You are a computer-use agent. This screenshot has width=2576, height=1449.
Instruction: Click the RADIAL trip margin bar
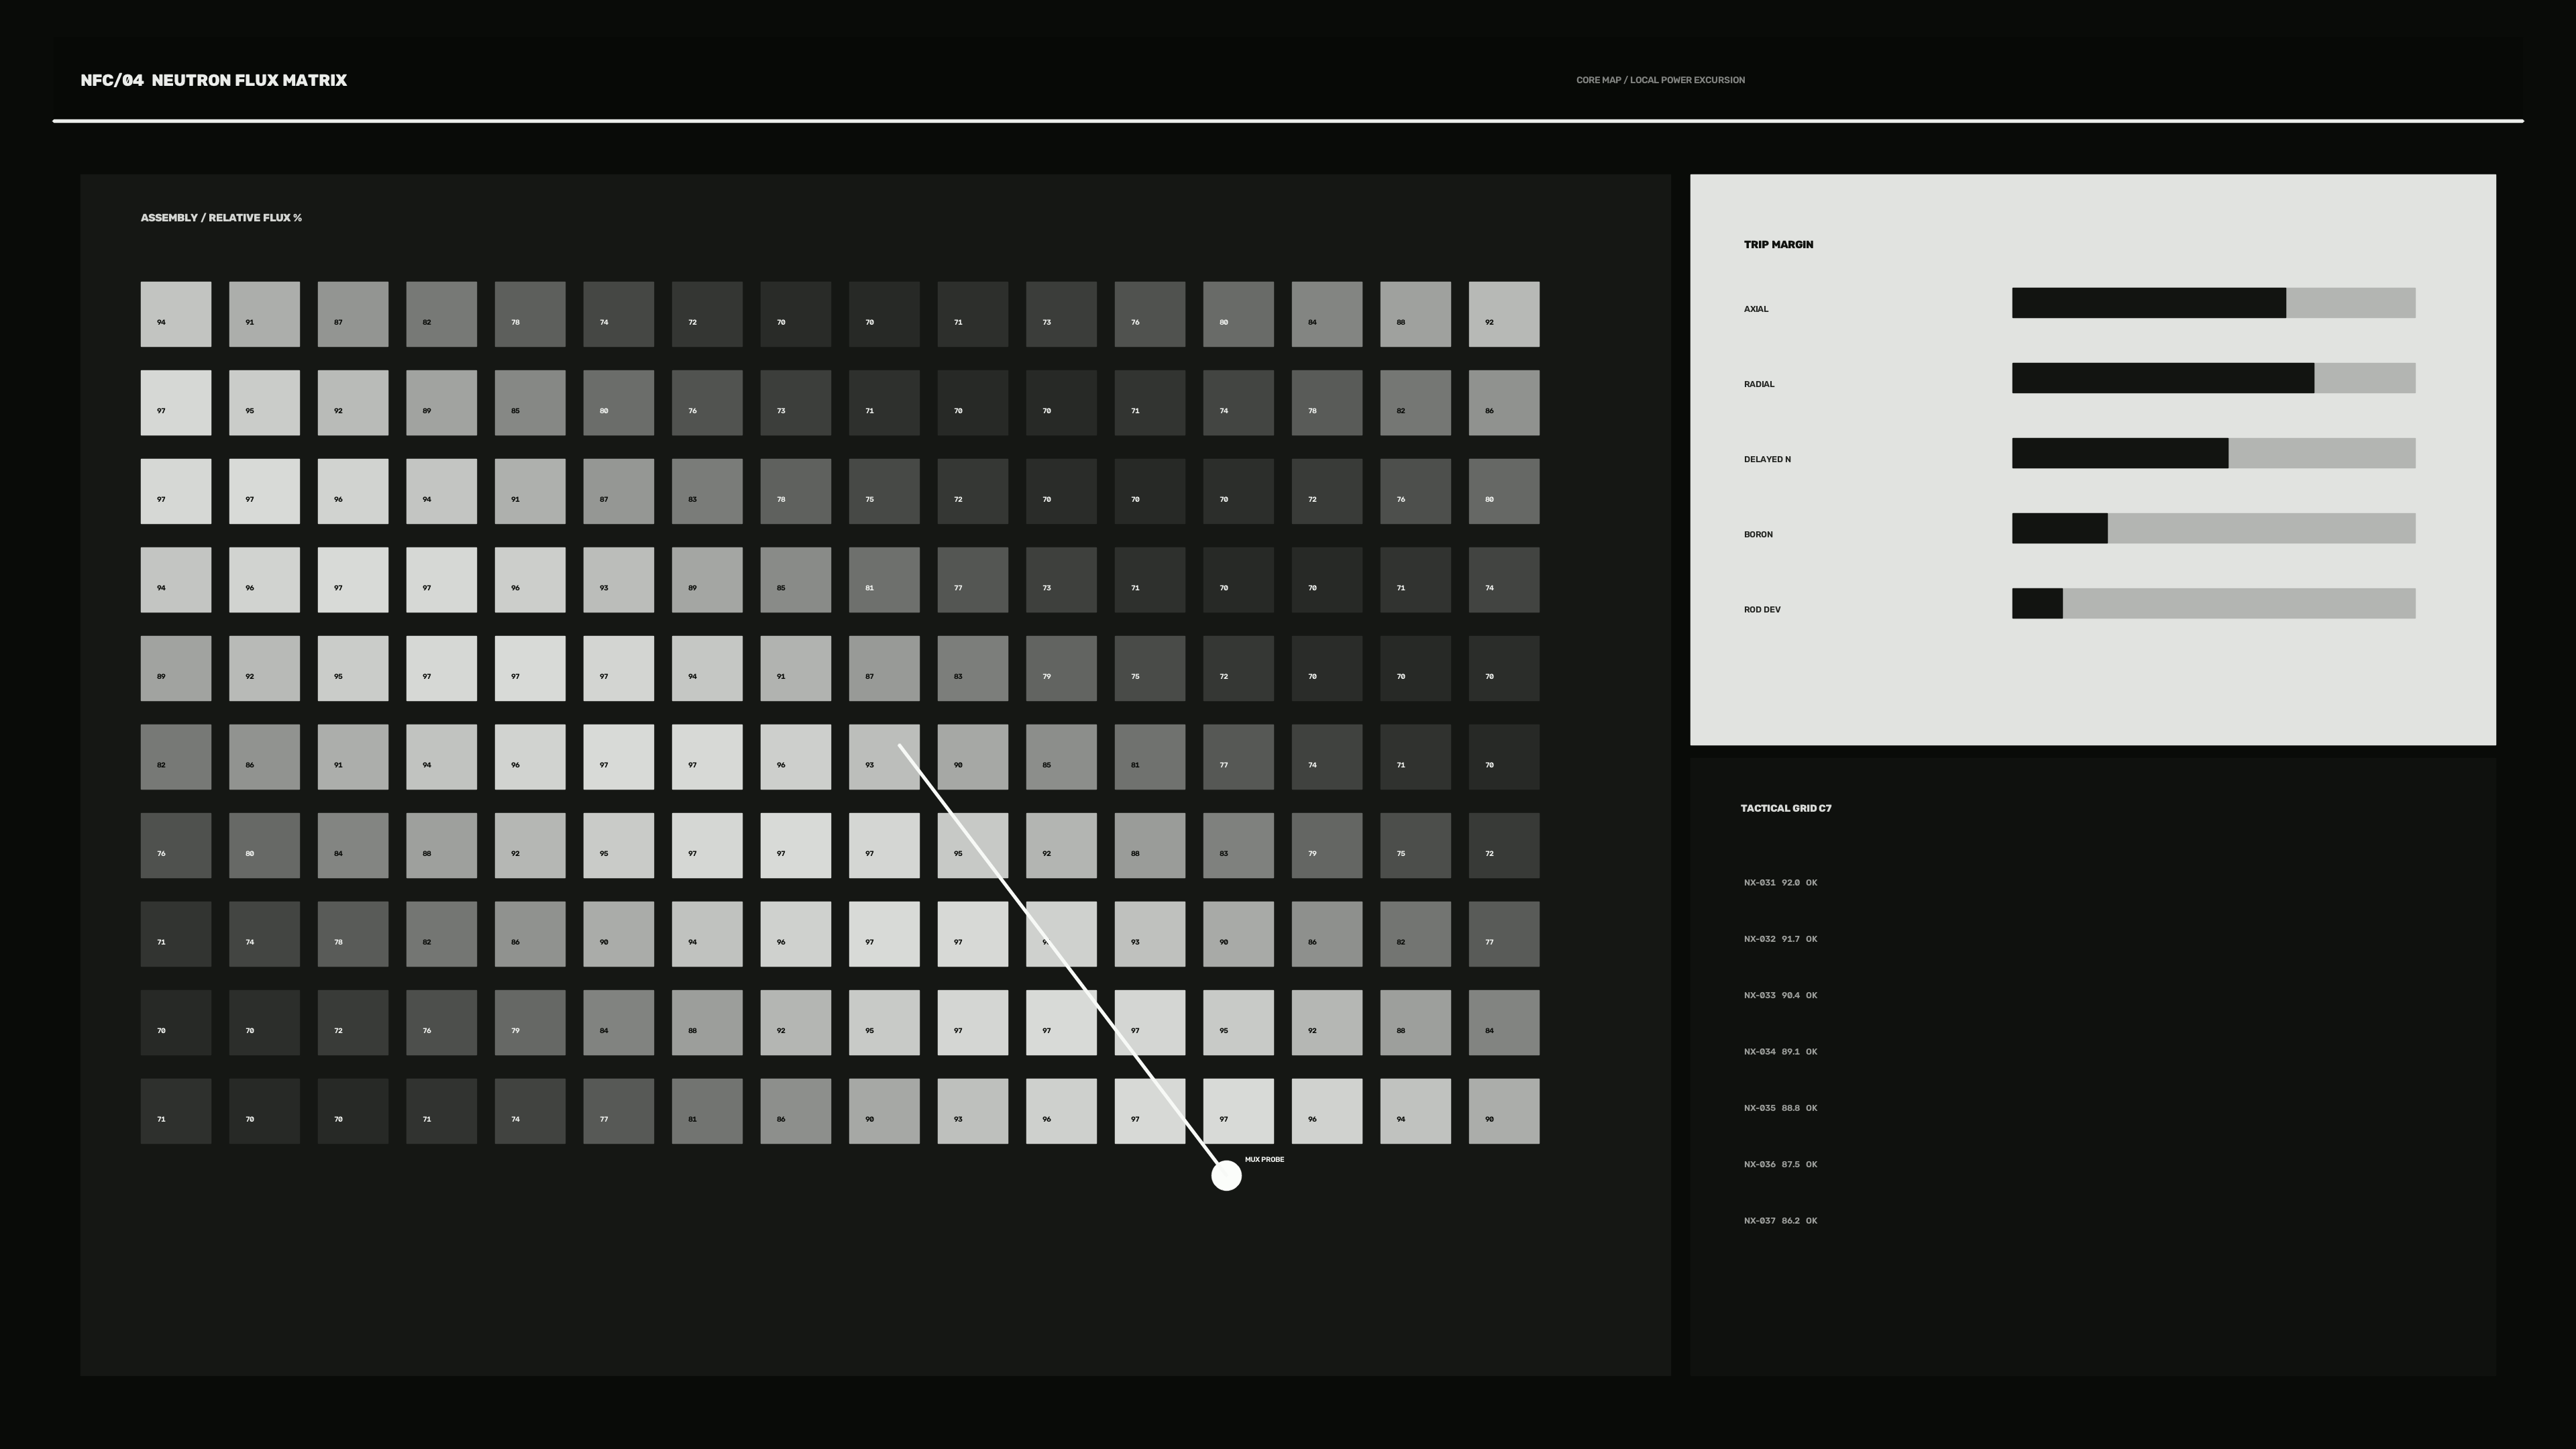point(2213,378)
